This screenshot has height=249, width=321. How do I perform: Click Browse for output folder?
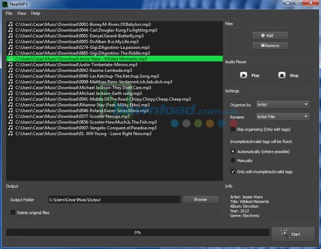pos(201,199)
